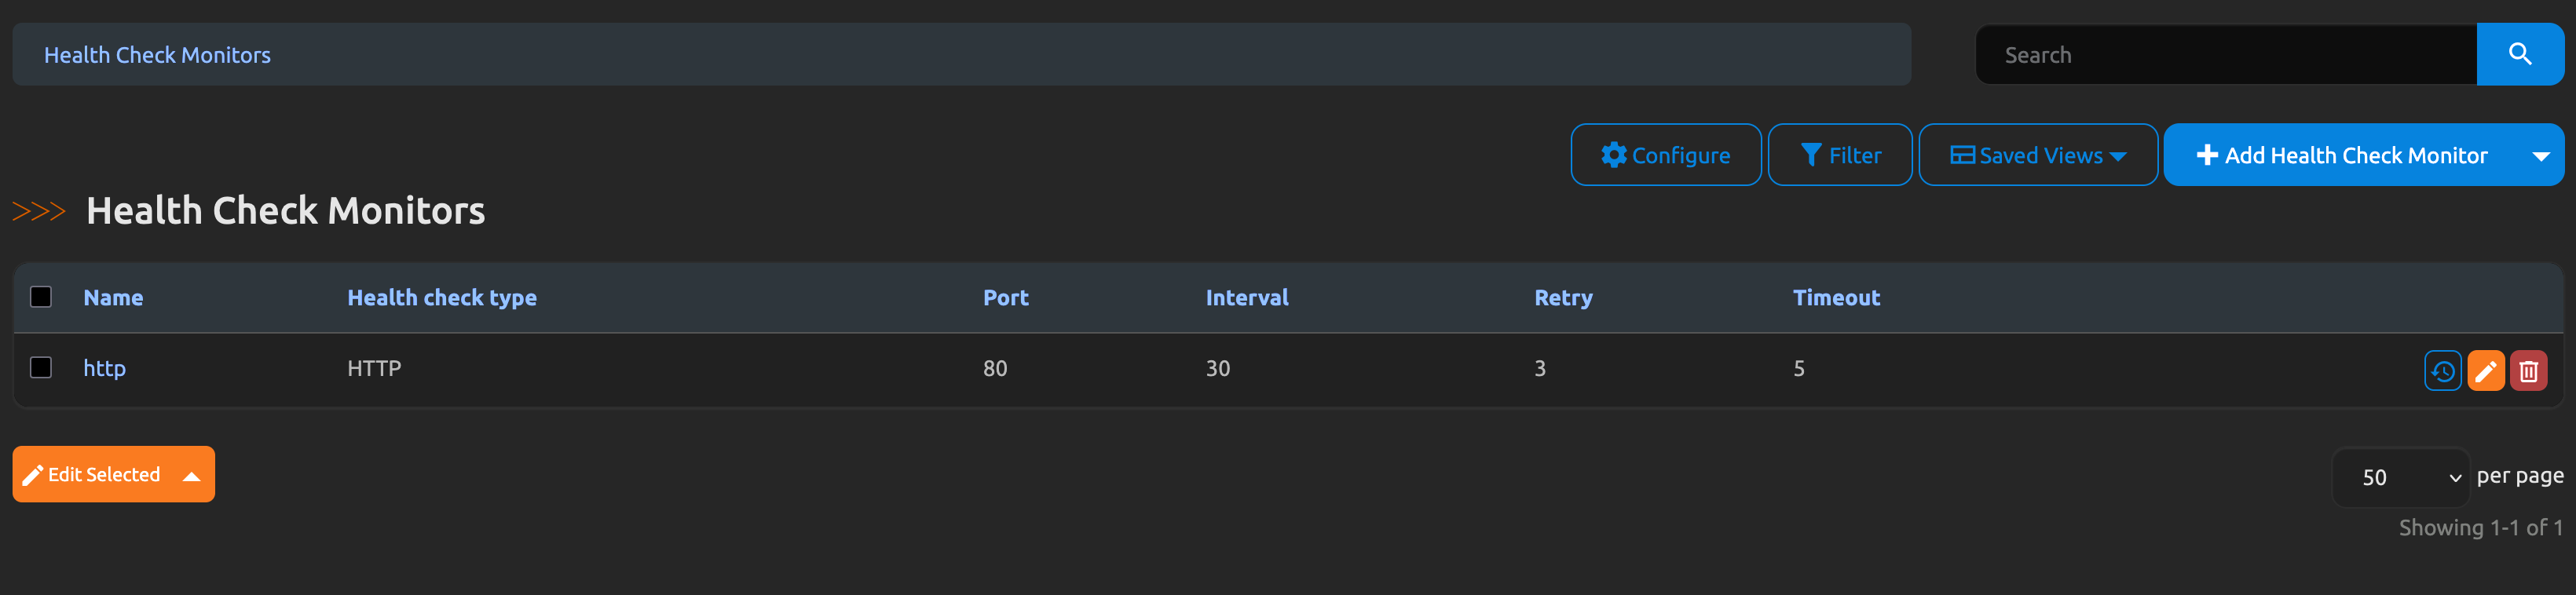
Task: Open the http monitor link
Action: [104, 369]
